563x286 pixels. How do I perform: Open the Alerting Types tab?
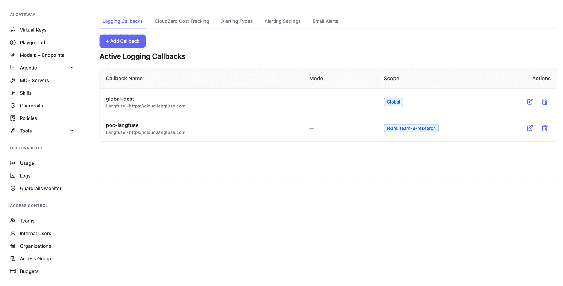tap(237, 21)
